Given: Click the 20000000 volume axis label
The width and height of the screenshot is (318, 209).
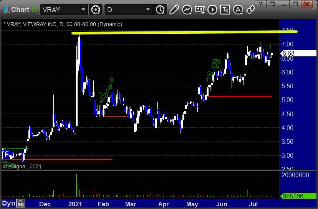Looking at the screenshot, I should point(295,175).
